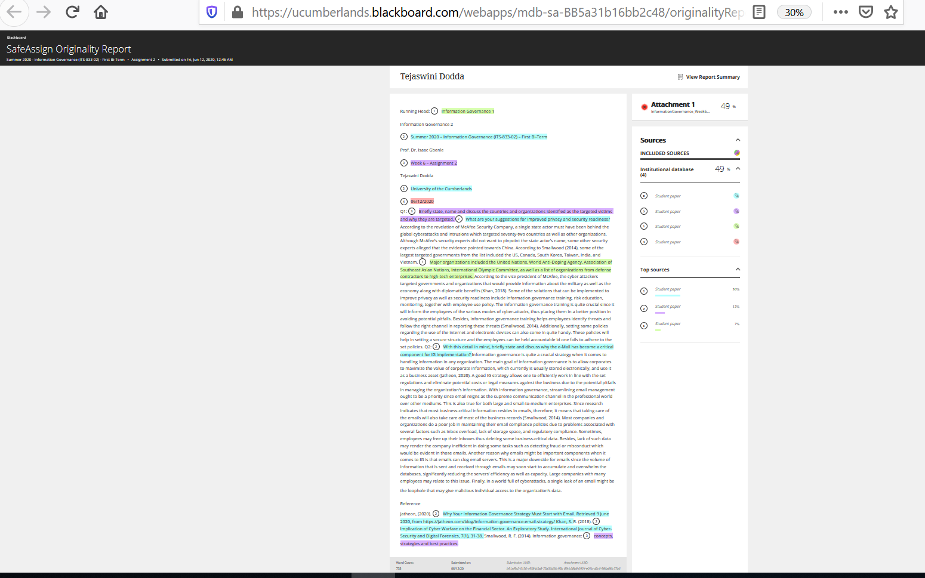The image size is (925, 578).
Task: Click the green match bar under 7% source
Action: point(658,330)
